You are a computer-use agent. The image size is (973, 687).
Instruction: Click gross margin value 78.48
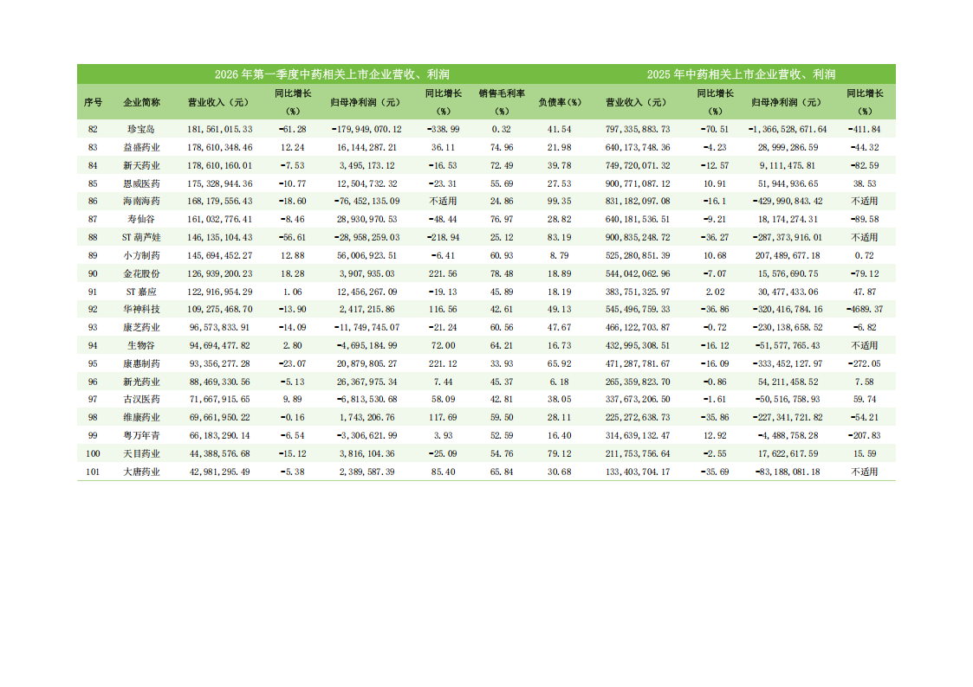[502, 273]
